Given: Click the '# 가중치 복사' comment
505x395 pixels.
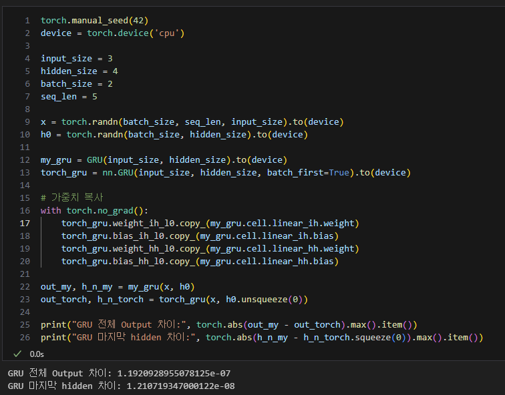Looking at the screenshot, I should coord(72,197).
